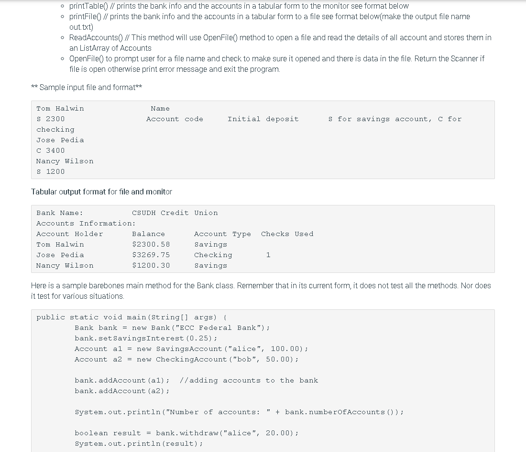
Task: Click the 'CSUDH Credit Union' bank name
Action: click(175, 213)
